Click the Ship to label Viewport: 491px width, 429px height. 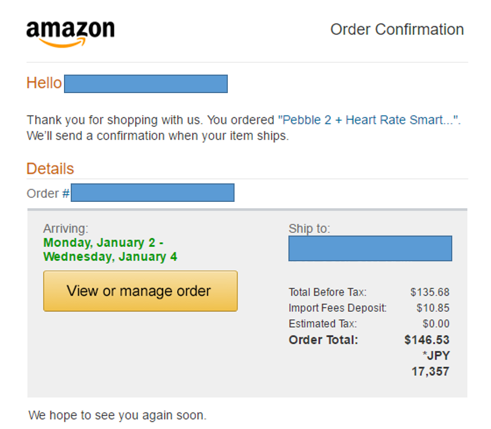point(309,228)
